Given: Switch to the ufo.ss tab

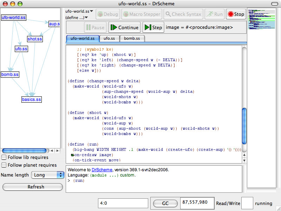Looking at the screenshot, I should coord(109,38).
